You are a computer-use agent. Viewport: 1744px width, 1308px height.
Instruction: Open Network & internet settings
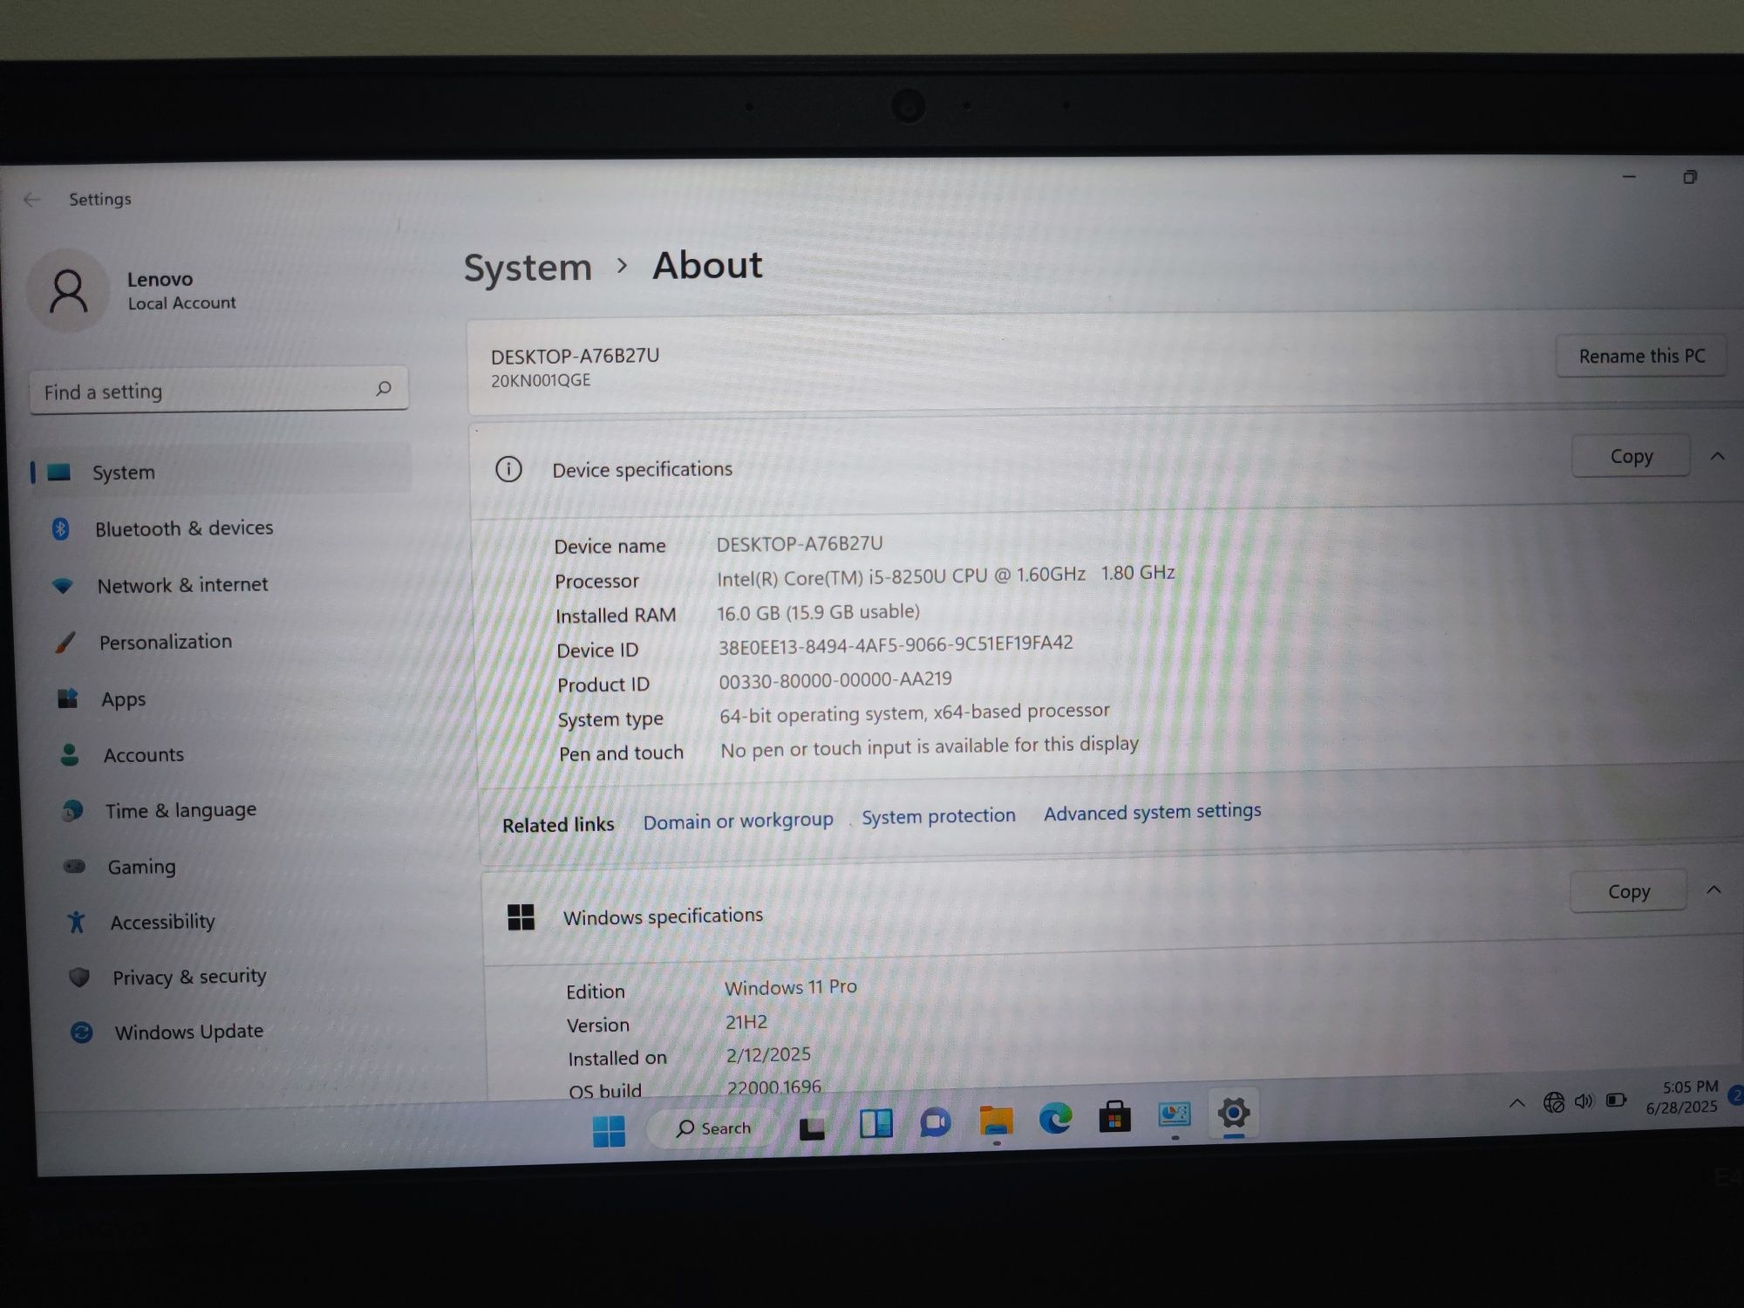181,585
